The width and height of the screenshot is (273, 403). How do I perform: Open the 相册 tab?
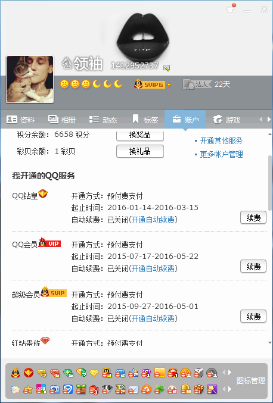62,120
